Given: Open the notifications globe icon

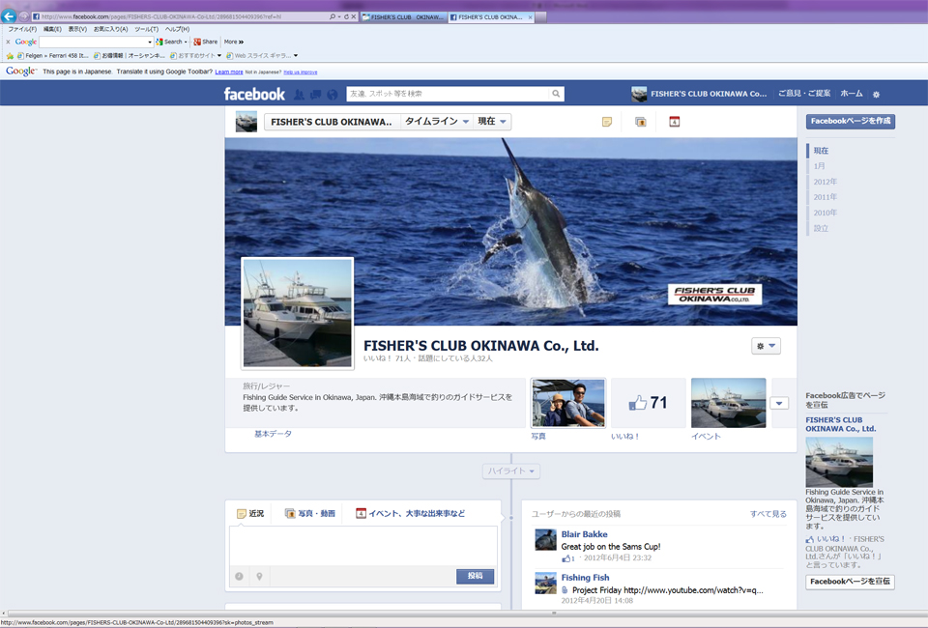Looking at the screenshot, I should click(x=332, y=94).
